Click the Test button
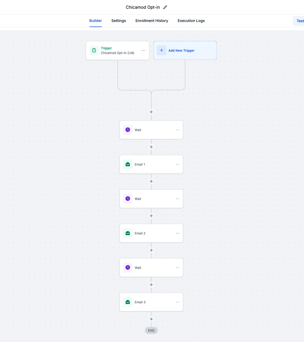Viewport: 304px width, 342px height. pyautogui.click(x=300, y=21)
